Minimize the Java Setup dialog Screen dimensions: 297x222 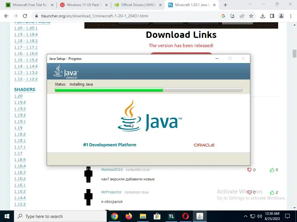(x=217, y=58)
